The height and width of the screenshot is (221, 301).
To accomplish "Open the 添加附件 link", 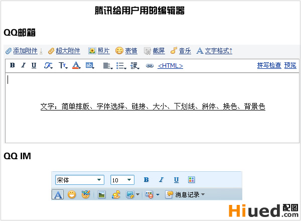I will [25, 51].
